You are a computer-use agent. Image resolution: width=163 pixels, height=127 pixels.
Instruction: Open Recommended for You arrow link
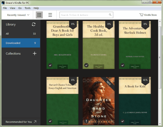[21, 122]
